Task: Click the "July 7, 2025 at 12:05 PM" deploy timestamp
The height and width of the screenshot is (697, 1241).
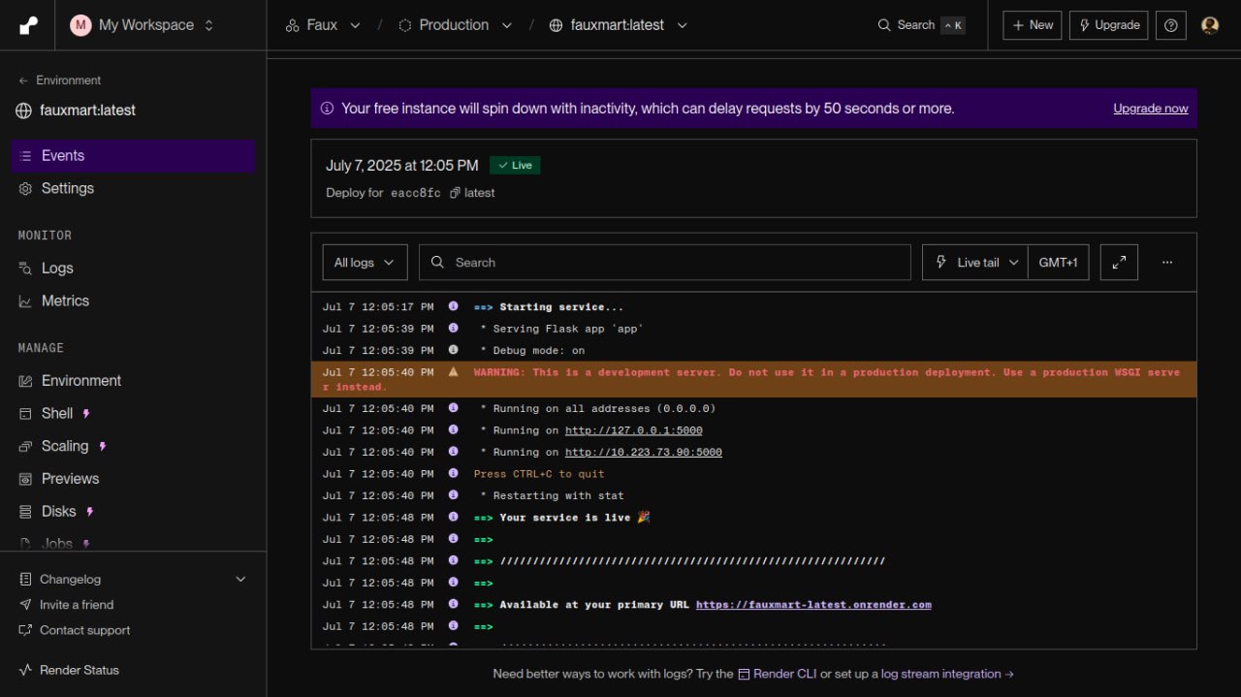Action: click(x=402, y=166)
